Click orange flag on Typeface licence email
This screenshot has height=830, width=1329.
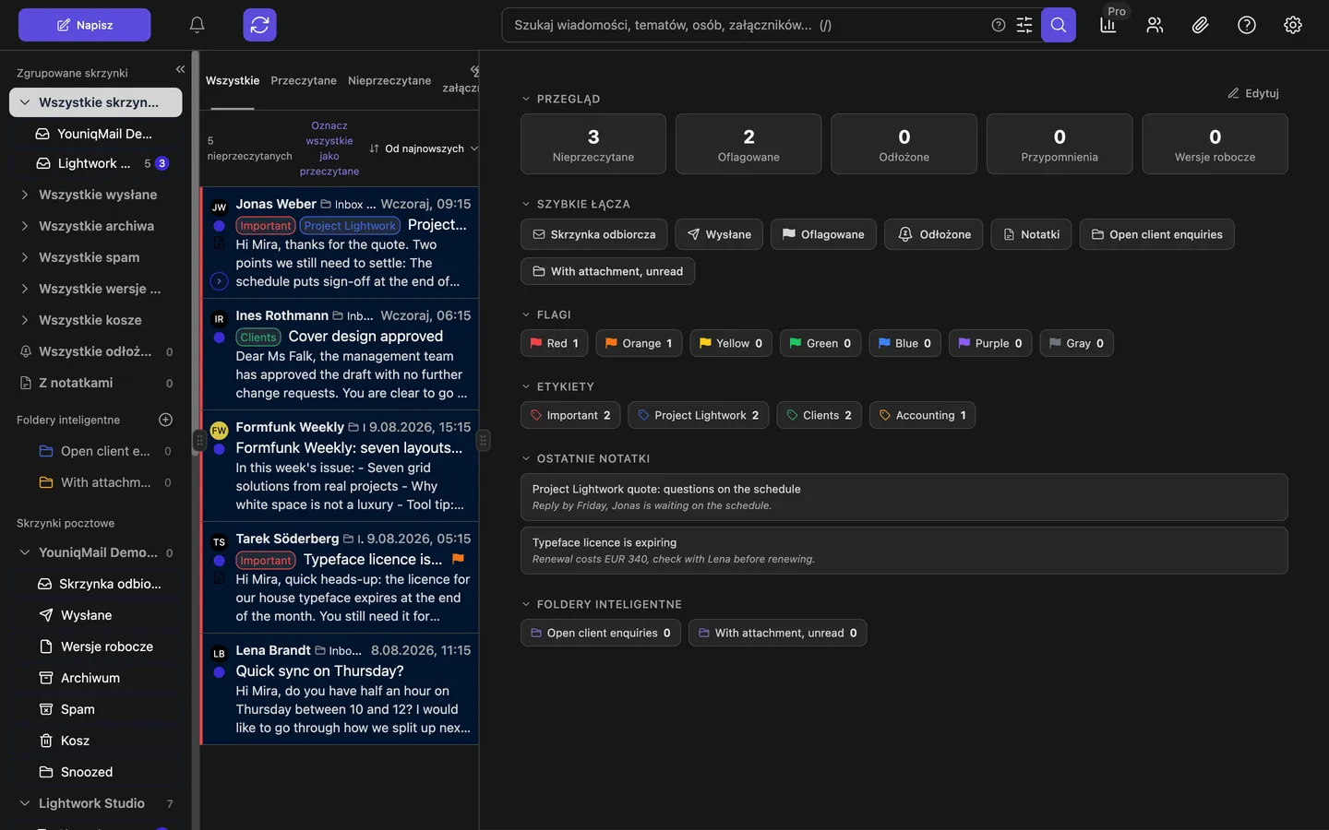pos(458,559)
